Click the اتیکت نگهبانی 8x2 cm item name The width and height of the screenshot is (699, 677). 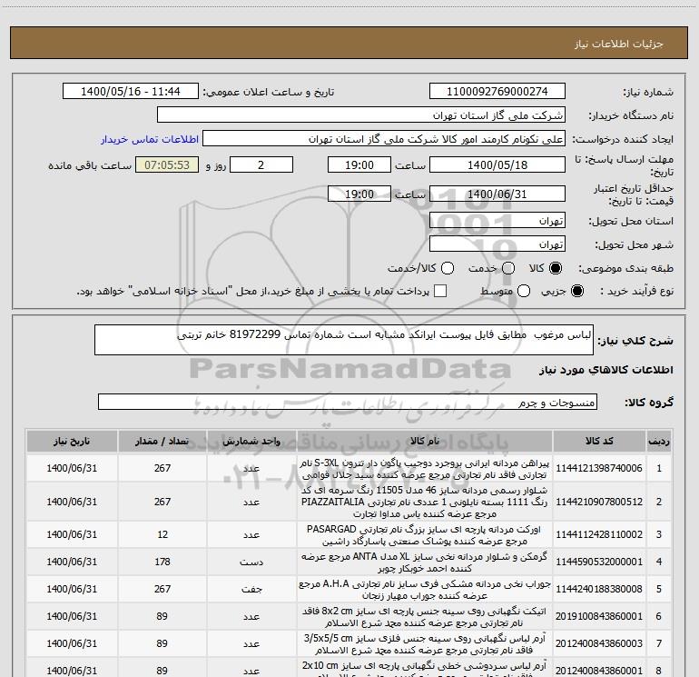(x=425, y=616)
